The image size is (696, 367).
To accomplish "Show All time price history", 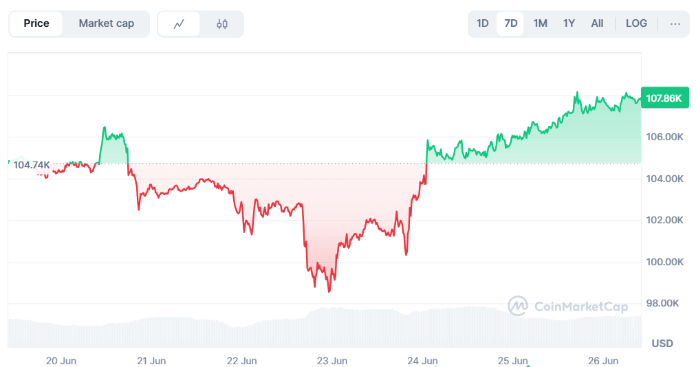I will pos(597,23).
